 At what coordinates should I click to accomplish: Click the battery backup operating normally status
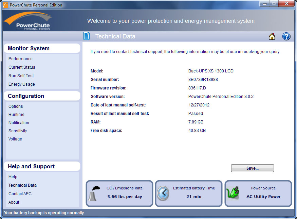(x=44, y=213)
